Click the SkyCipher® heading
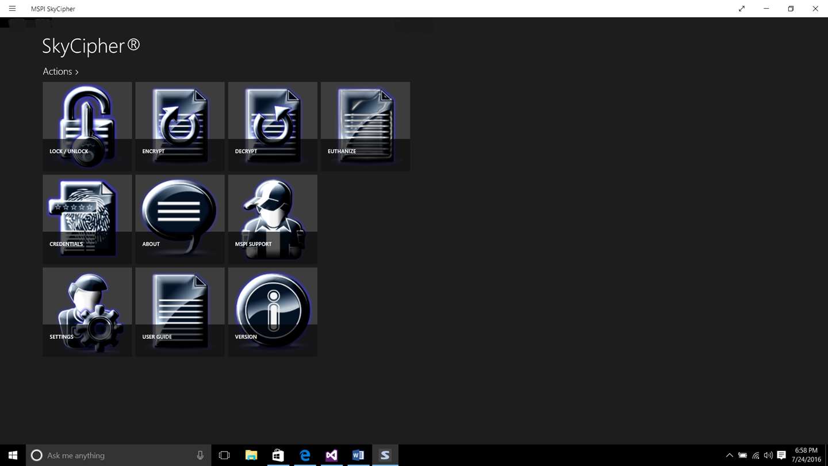828x466 pixels. 91,46
